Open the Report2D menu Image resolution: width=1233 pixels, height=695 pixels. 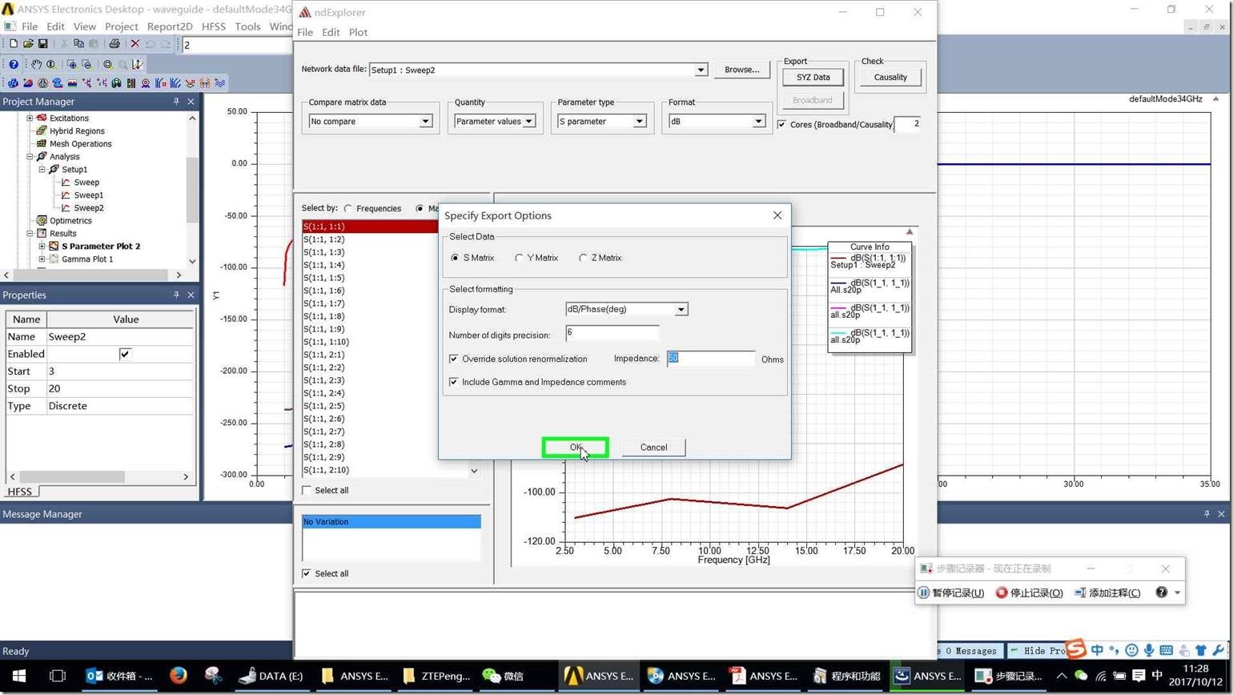pos(170,26)
